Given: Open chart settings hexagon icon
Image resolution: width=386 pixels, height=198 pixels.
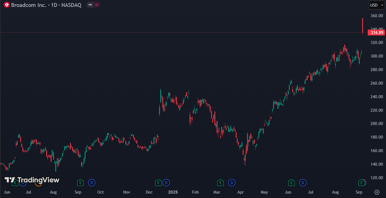Looking at the screenshot, I should tap(377, 192).
